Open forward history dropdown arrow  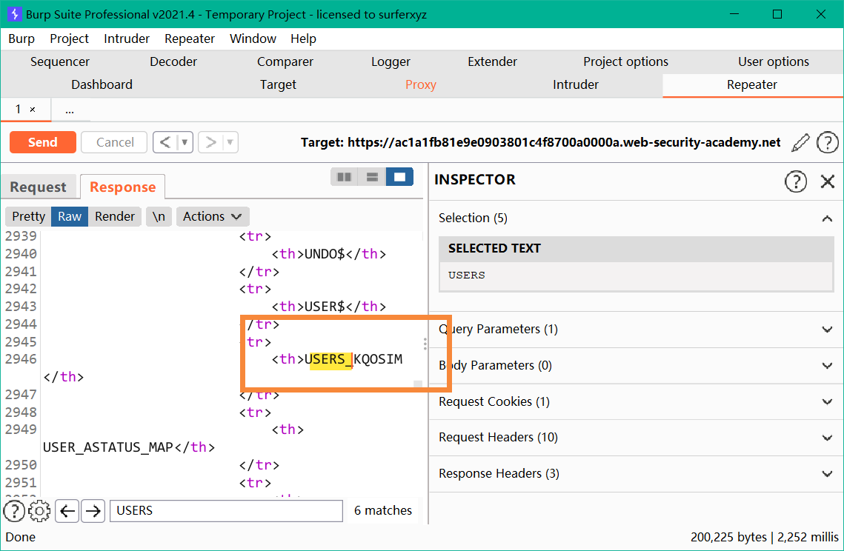point(230,142)
